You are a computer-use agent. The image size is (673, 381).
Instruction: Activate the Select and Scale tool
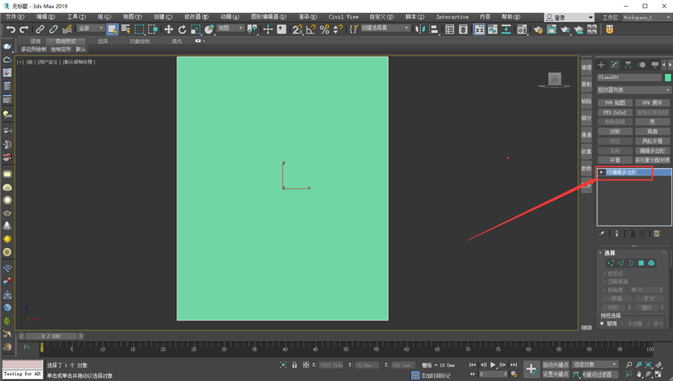coord(196,29)
